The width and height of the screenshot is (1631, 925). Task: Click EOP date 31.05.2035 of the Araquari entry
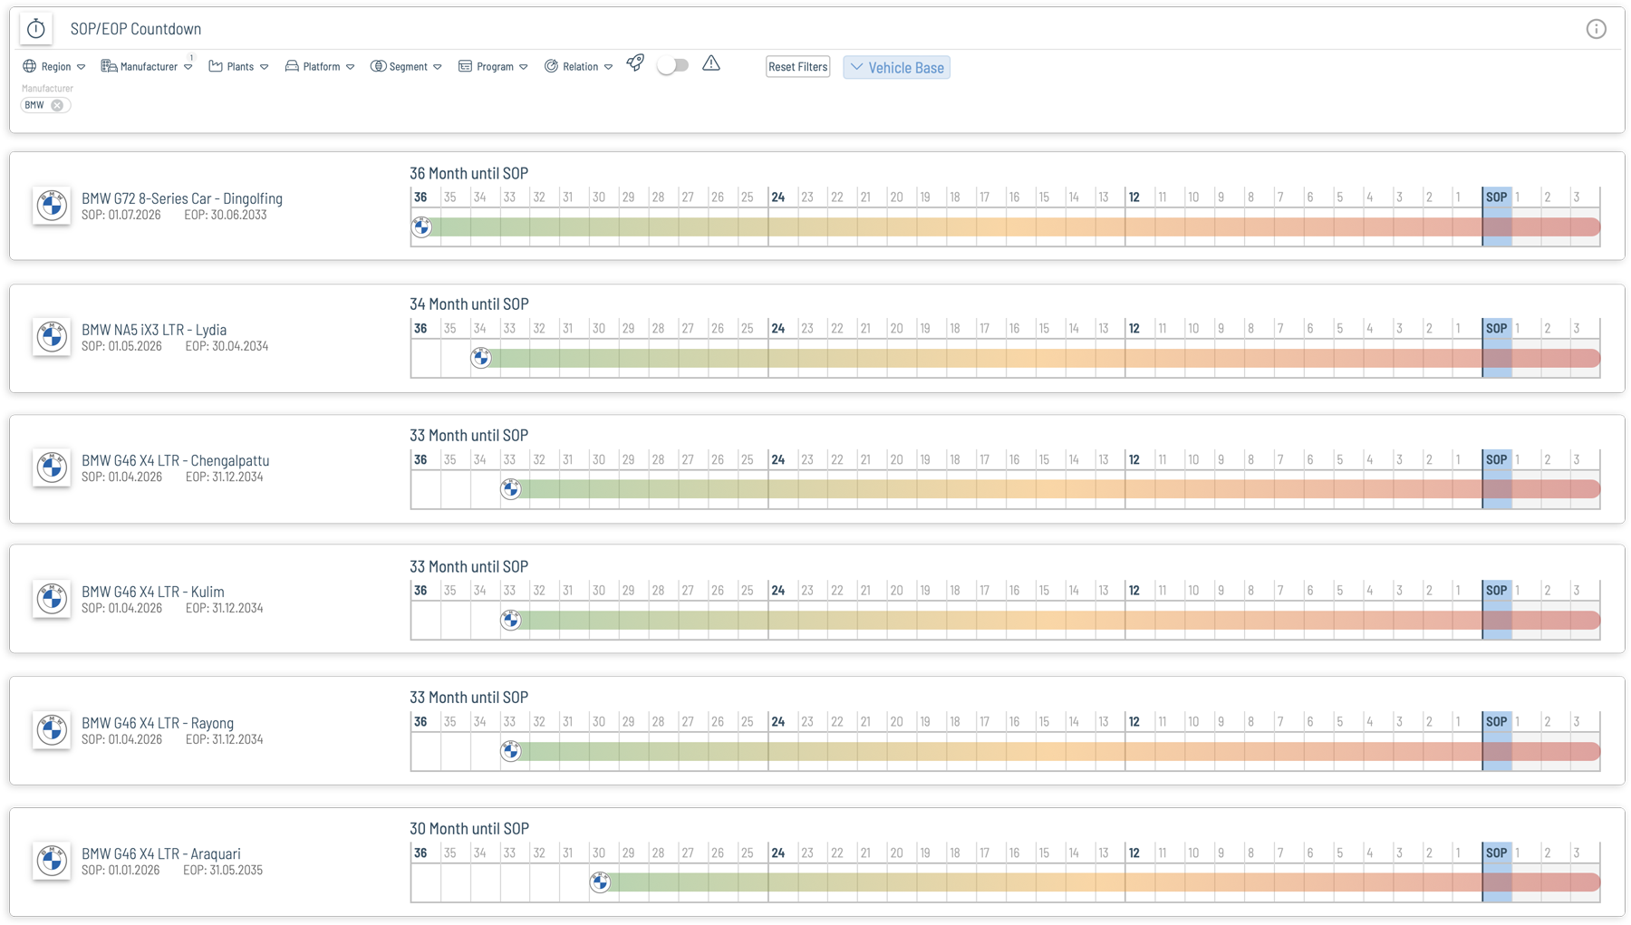coord(223,870)
